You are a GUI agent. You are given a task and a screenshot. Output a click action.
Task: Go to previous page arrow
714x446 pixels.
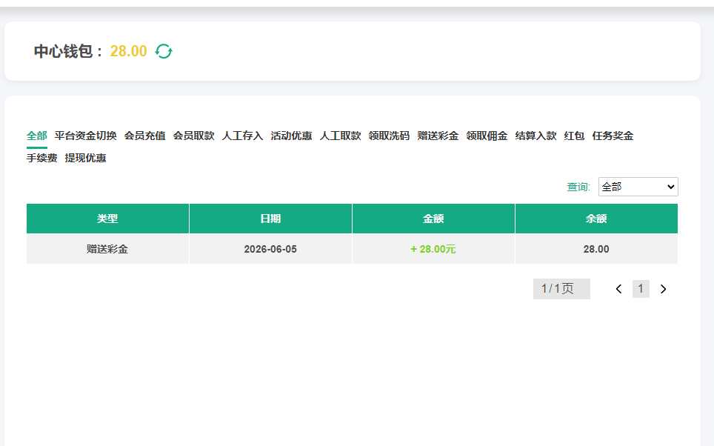click(x=618, y=289)
